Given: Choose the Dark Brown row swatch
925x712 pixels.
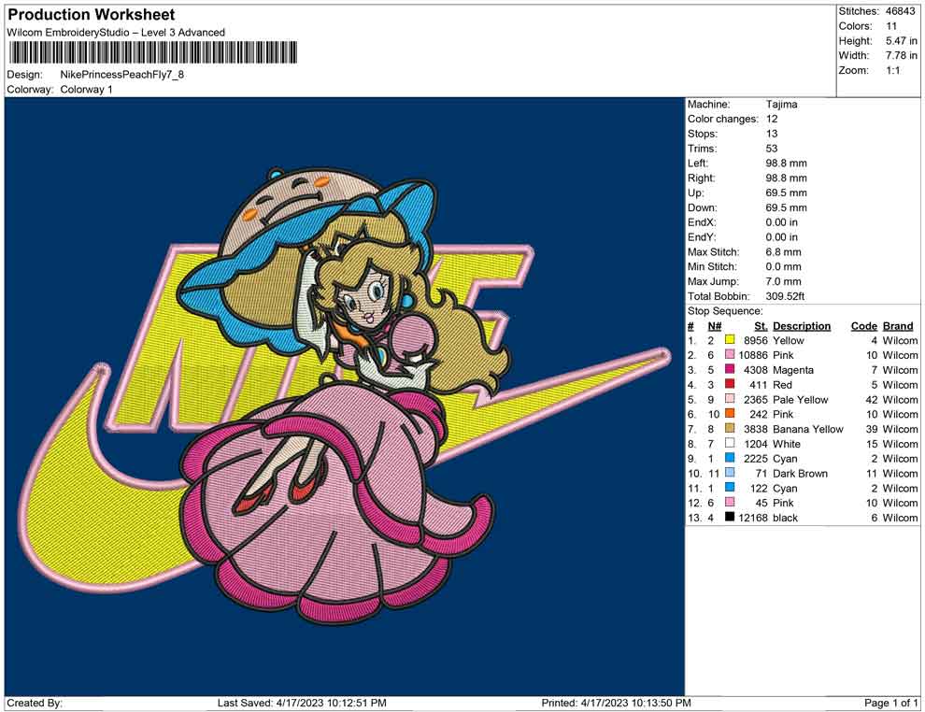Looking at the screenshot, I should pos(730,473).
